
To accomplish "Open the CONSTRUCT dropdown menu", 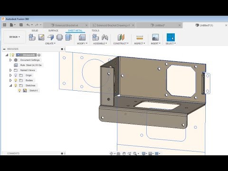I will 121,43.
